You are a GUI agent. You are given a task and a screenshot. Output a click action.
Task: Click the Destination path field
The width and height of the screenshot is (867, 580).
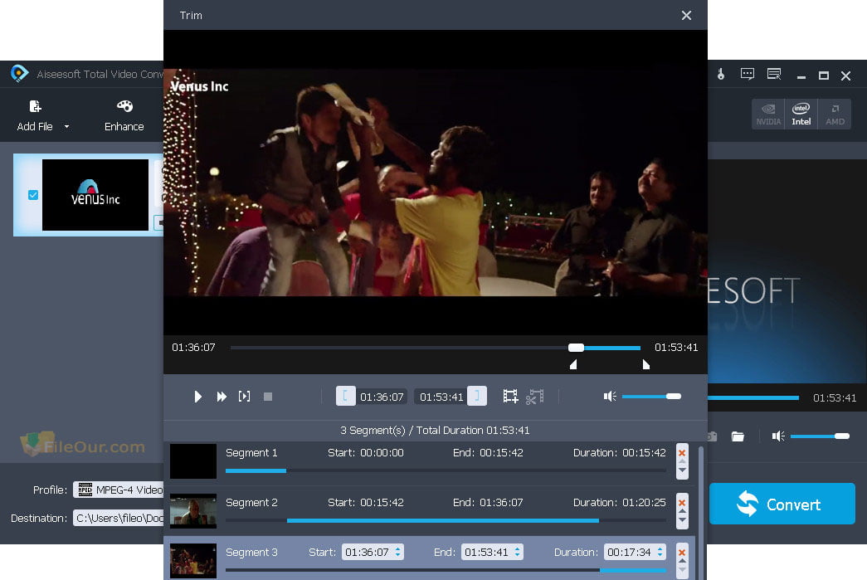point(119,518)
